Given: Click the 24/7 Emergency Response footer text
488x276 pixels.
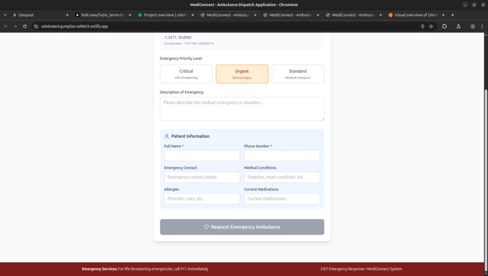Looking at the screenshot, I should (361, 269).
